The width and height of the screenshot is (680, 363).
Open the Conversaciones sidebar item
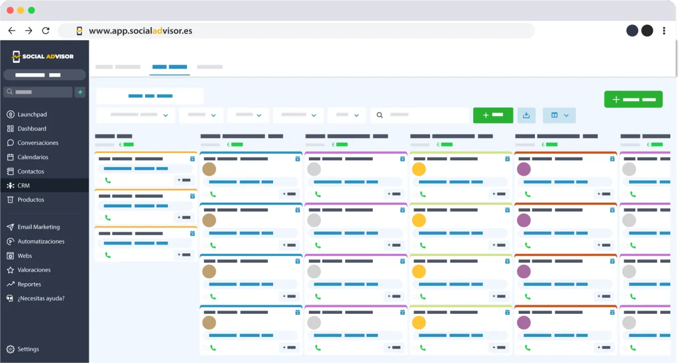[x=37, y=143]
